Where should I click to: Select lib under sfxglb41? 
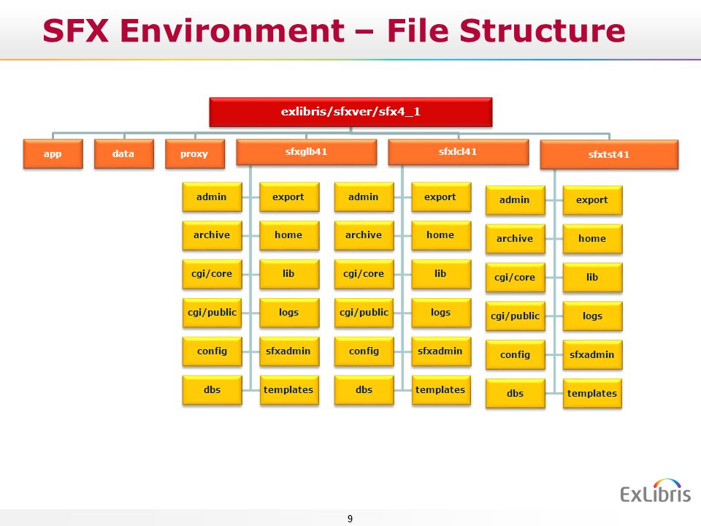click(289, 274)
